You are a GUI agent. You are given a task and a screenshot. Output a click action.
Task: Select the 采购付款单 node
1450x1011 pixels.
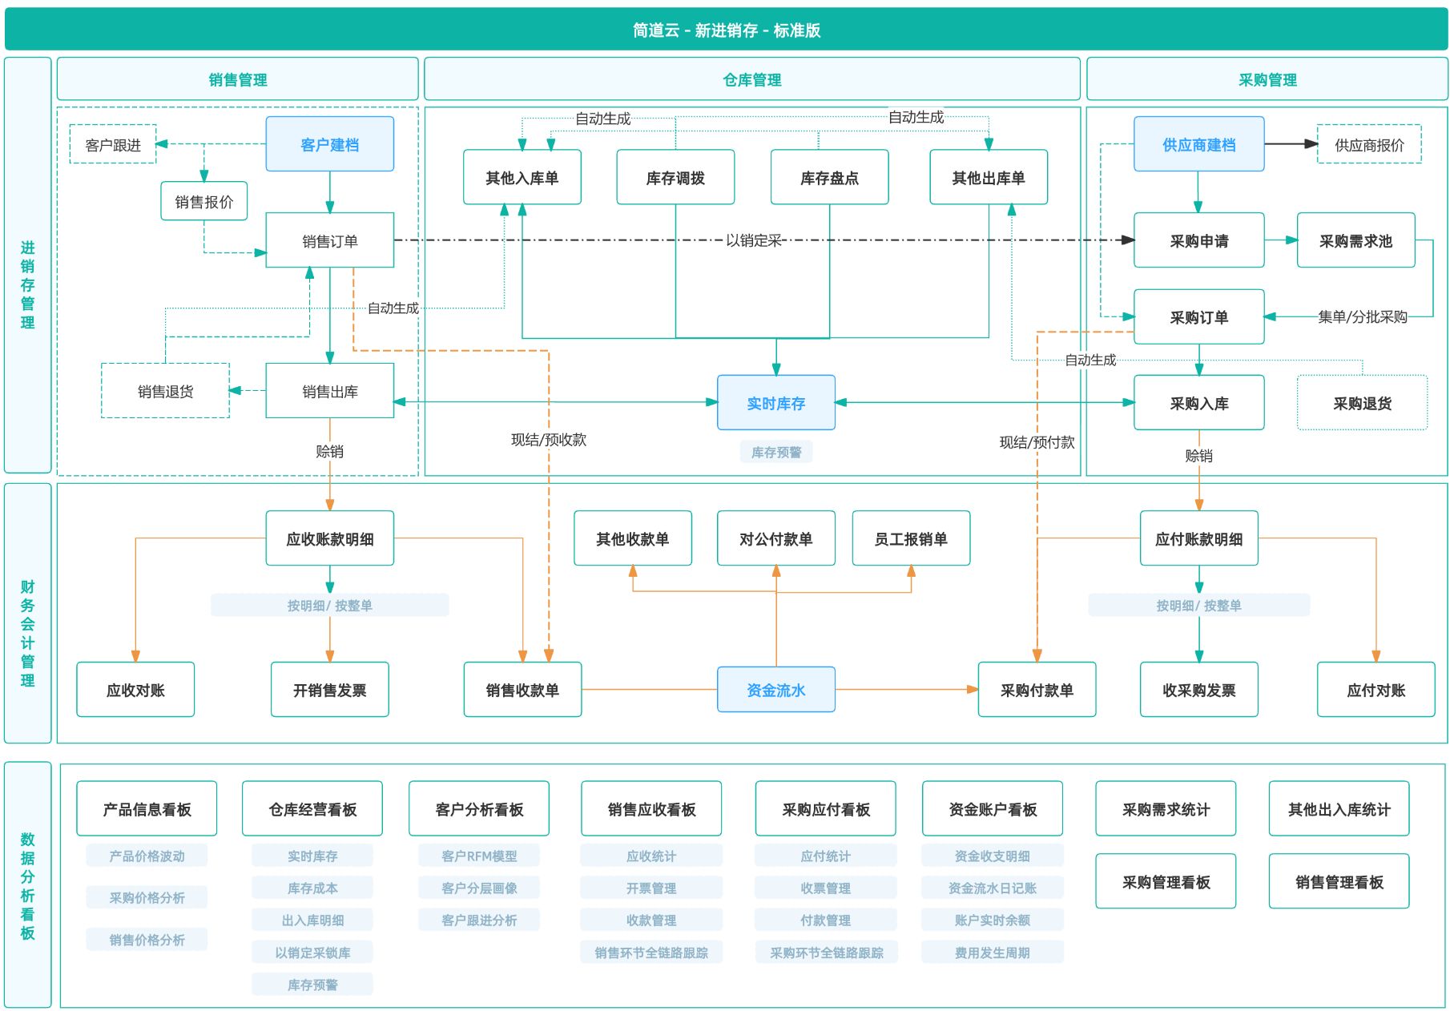(x=1037, y=689)
